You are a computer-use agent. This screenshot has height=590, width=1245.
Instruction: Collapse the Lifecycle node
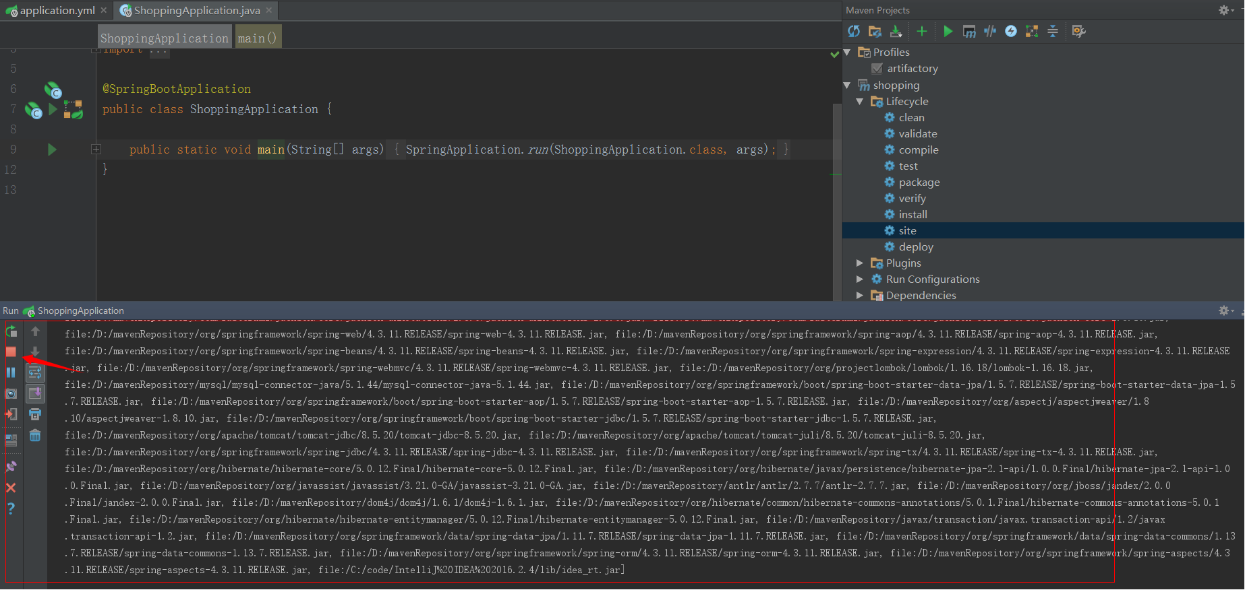coord(860,102)
